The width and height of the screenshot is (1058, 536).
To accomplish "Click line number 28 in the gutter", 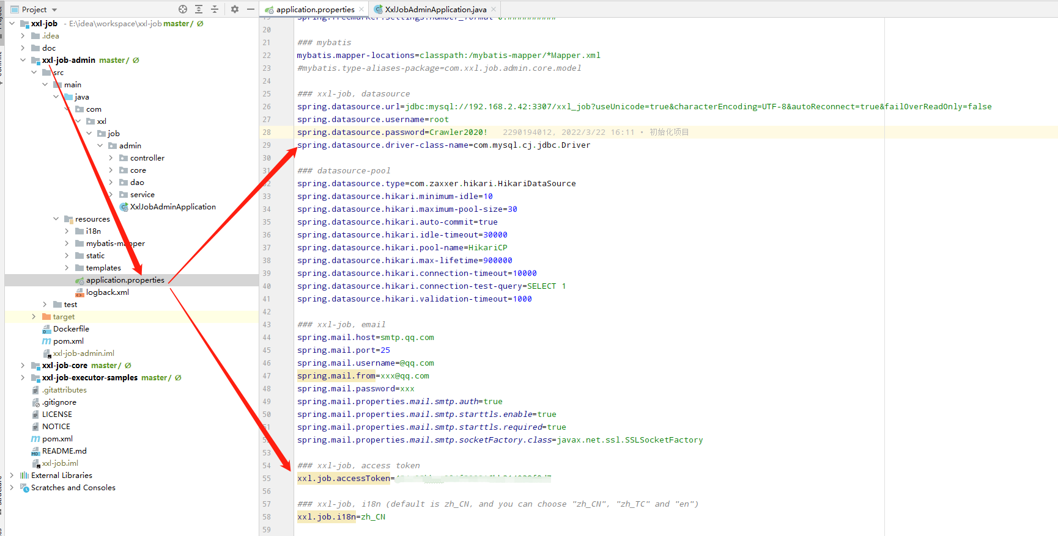I will click(267, 132).
